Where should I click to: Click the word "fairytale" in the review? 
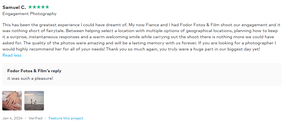tap(55, 31)
